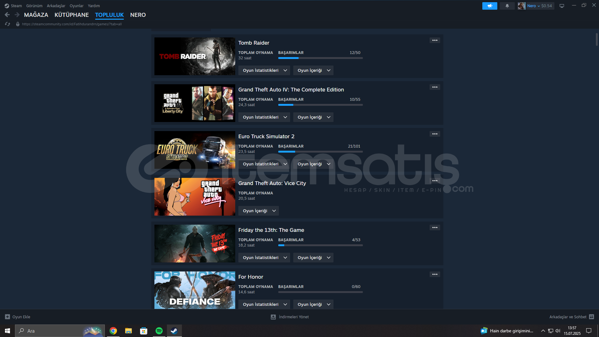This screenshot has width=599, height=337.
Task: Click the Vice City cover thumbnail
Action: 195,197
